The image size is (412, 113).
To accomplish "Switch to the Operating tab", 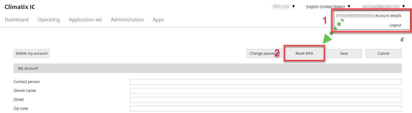I will click(x=49, y=20).
